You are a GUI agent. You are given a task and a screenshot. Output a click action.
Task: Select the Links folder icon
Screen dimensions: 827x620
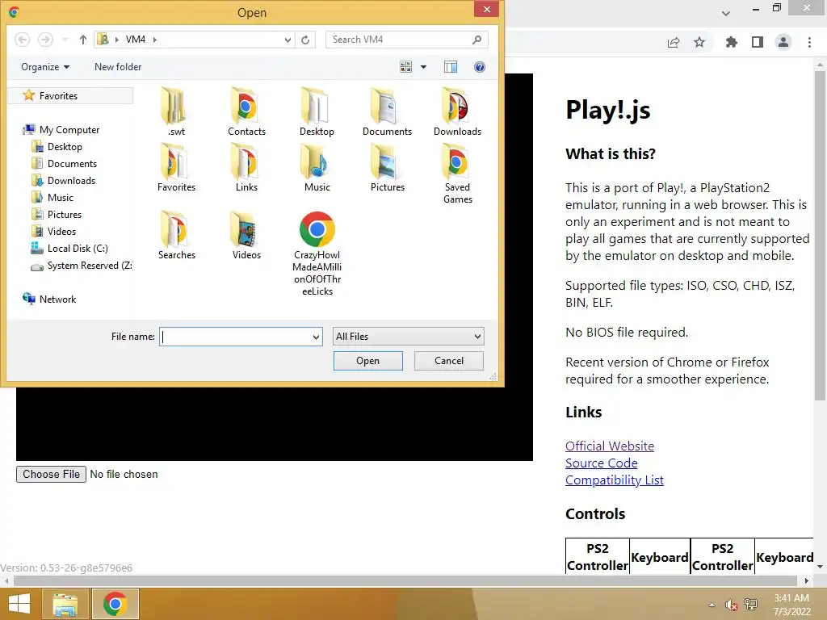tap(246, 168)
